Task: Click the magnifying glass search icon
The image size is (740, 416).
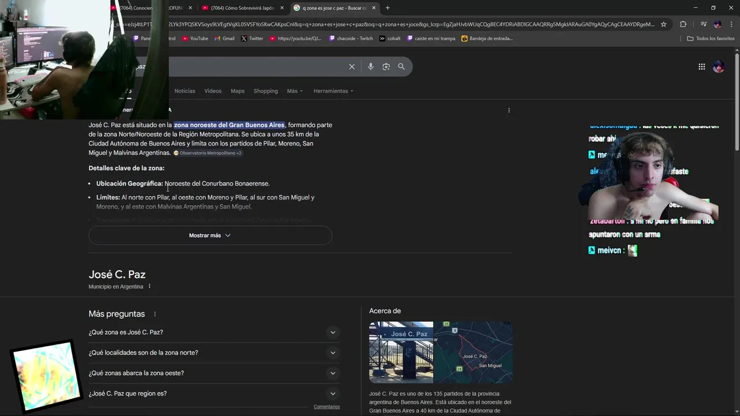Action: 401,66
